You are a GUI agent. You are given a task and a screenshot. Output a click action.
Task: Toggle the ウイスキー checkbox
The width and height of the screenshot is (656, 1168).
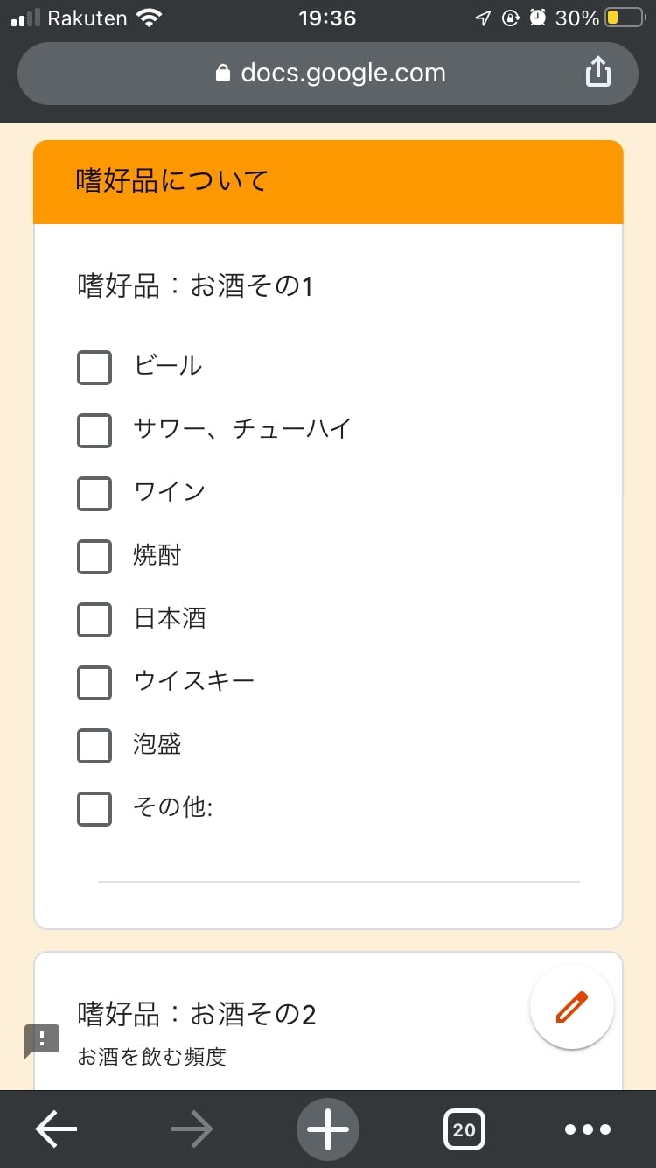[94, 683]
